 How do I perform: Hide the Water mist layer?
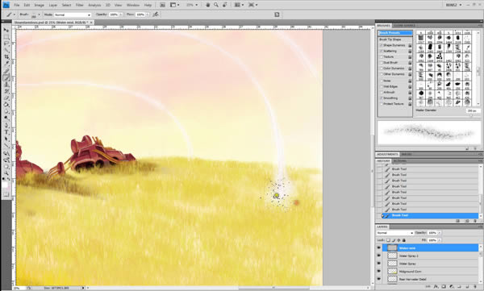coord(378,247)
